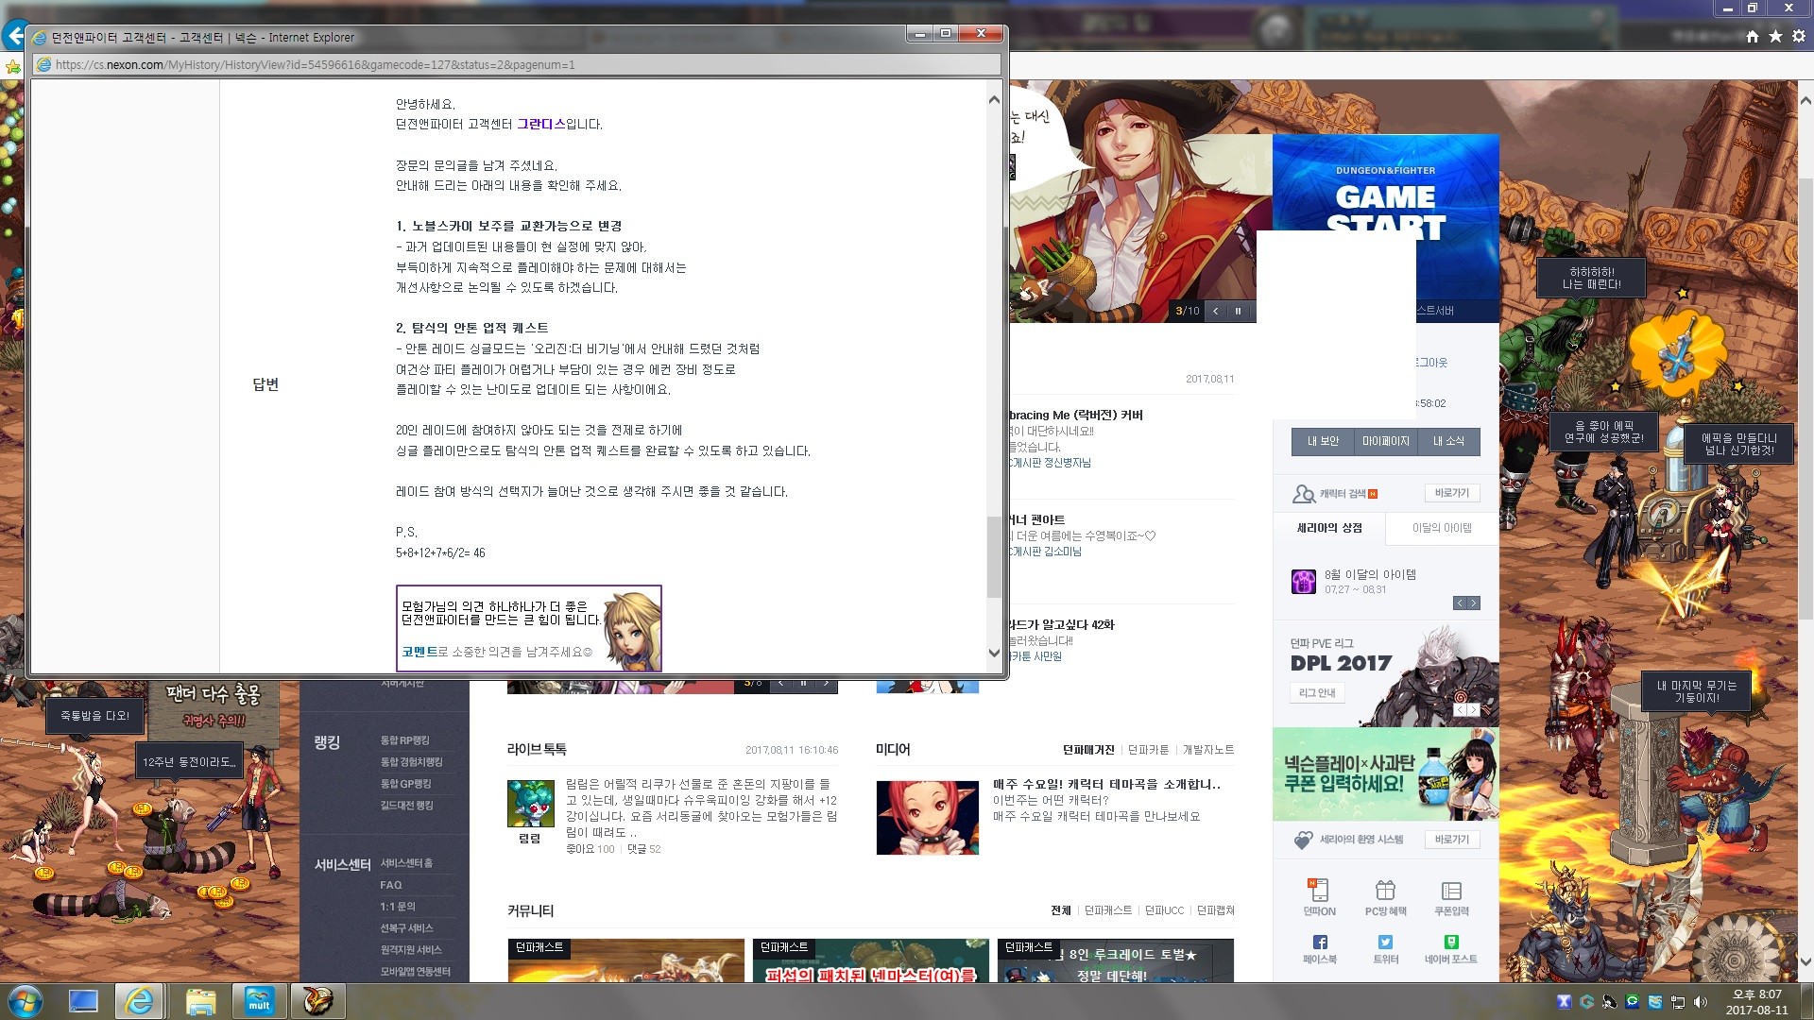This screenshot has width=1814, height=1020.
Task: Click main page scrollbar down arrow
Action: pos(1805,962)
